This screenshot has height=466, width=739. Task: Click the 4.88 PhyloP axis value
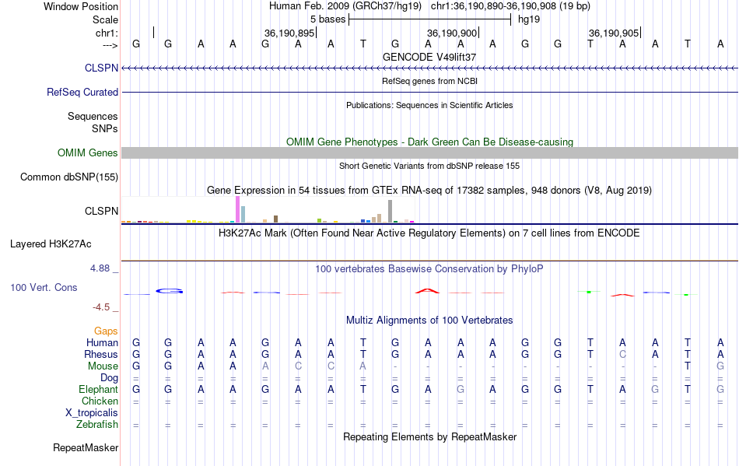click(x=100, y=268)
